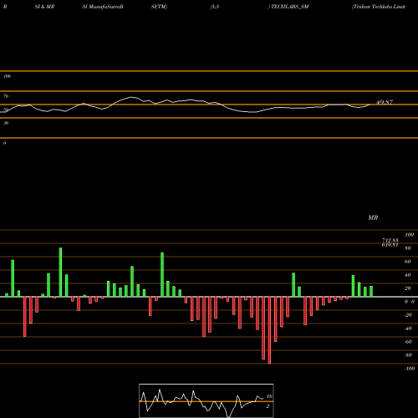Click the 'SI(TM)' header label
The height and width of the screenshot is (418, 418).
tap(159, 7)
